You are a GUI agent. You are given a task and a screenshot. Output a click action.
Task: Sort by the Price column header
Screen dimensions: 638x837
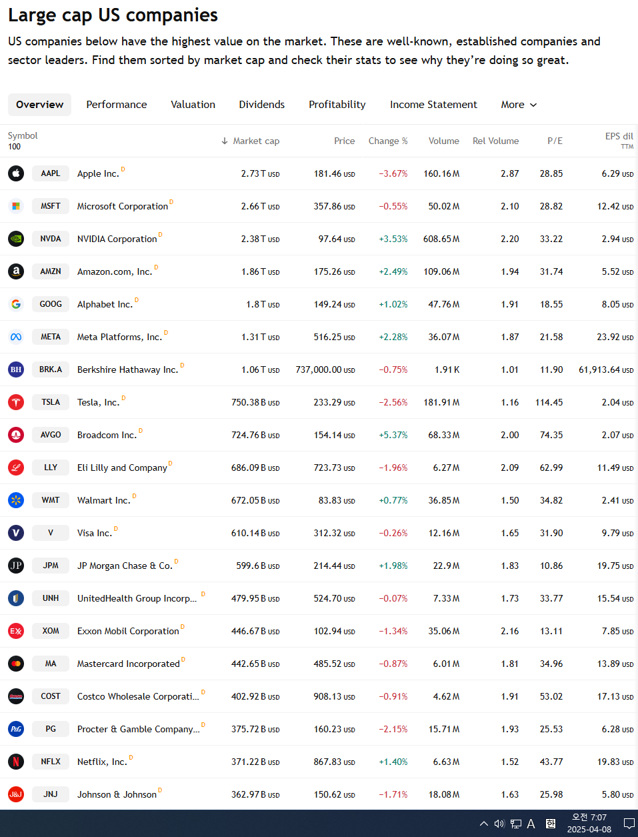345,141
